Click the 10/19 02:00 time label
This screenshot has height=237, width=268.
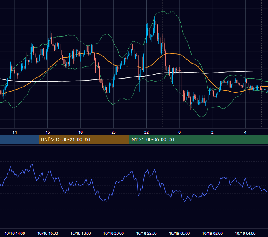212,233
